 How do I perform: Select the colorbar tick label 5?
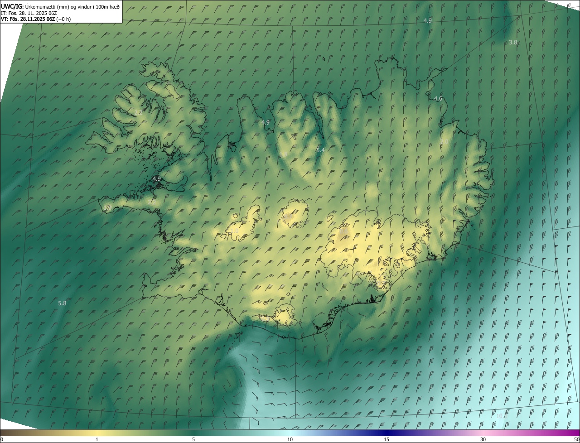pyautogui.click(x=193, y=439)
